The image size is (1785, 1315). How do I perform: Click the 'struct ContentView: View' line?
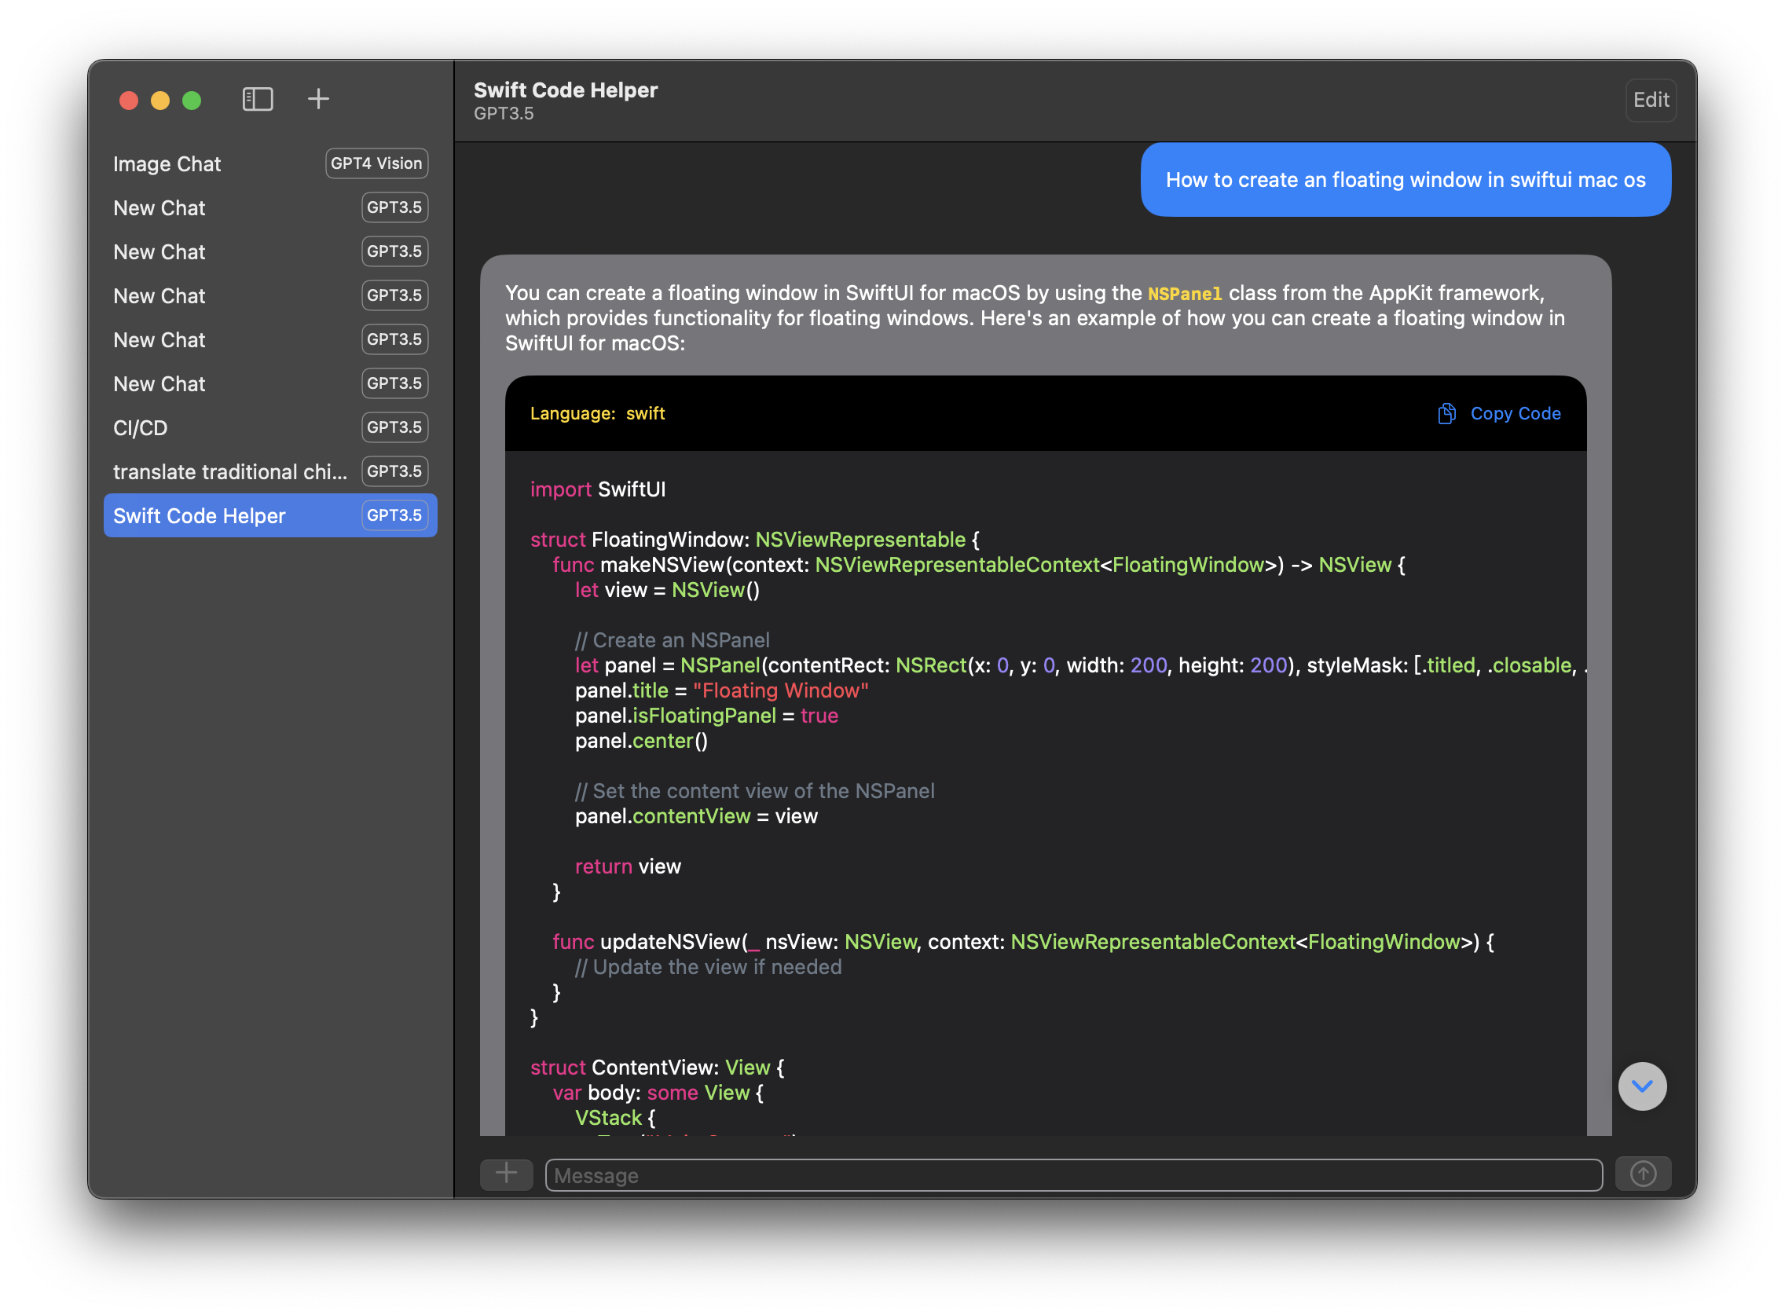tap(657, 1067)
